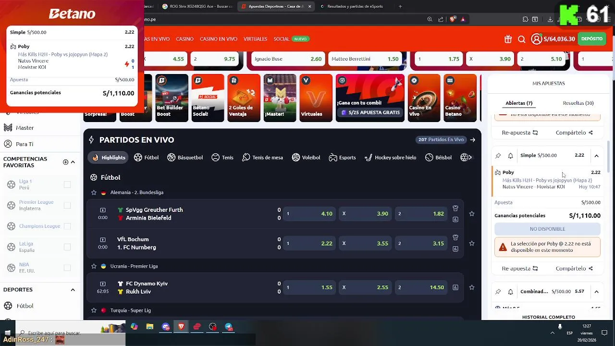This screenshot has width=615, height=346.
Task: Open the user account avatar icon
Action: point(537,39)
